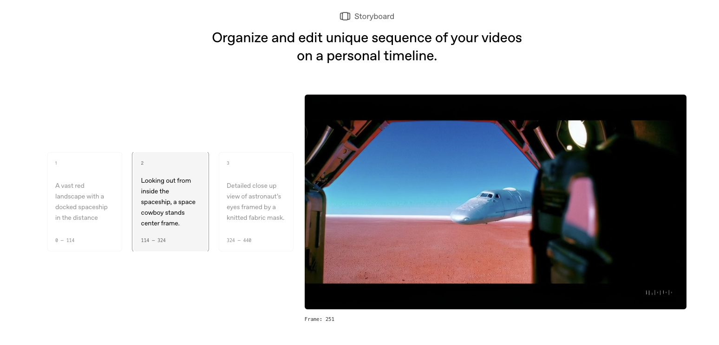Select storyboard card 1 about red landscape

[85, 202]
